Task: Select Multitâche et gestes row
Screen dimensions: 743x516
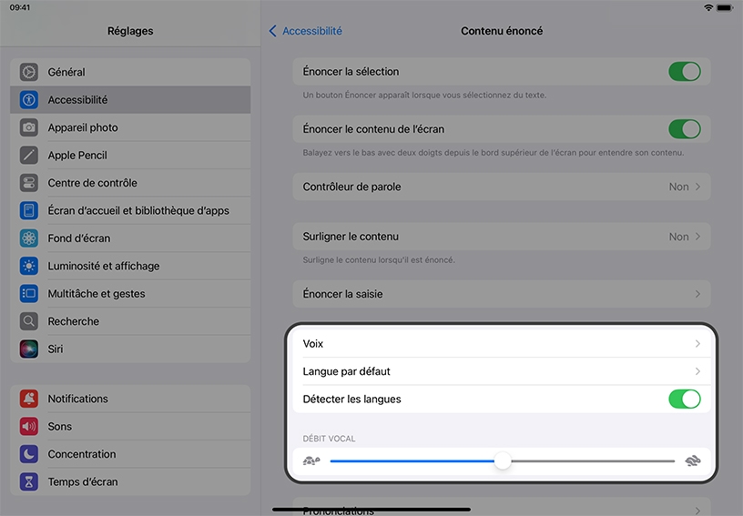Action: click(130, 294)
